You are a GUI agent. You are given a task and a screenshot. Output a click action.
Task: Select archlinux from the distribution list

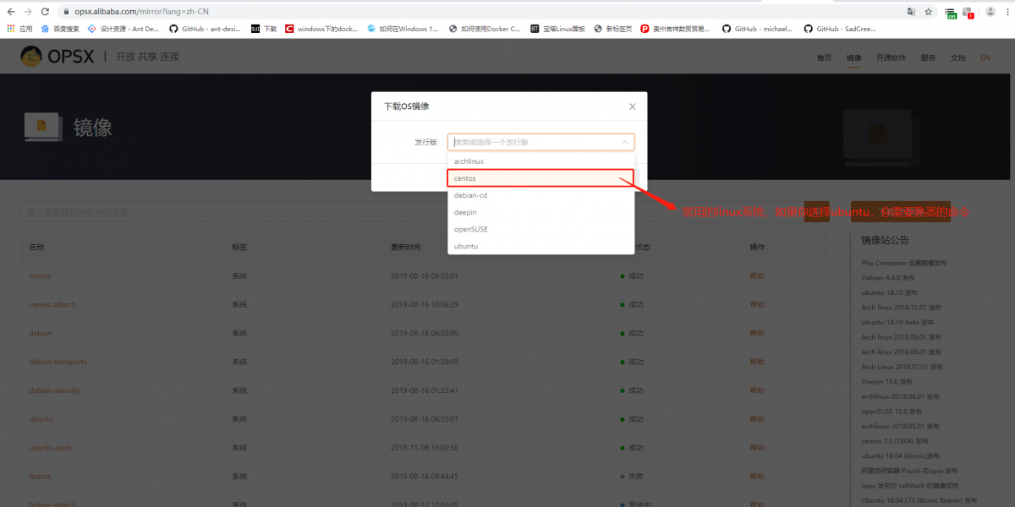coord(541,161)
